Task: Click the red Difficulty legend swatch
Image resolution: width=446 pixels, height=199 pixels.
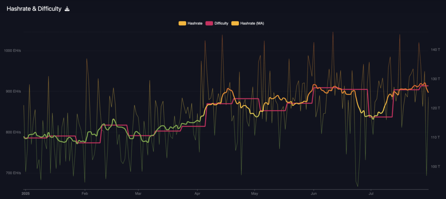Action: tap(209, 23)
